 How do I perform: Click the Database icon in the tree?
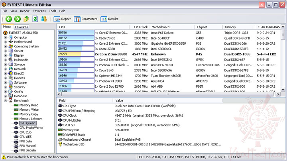coord(11,96)
